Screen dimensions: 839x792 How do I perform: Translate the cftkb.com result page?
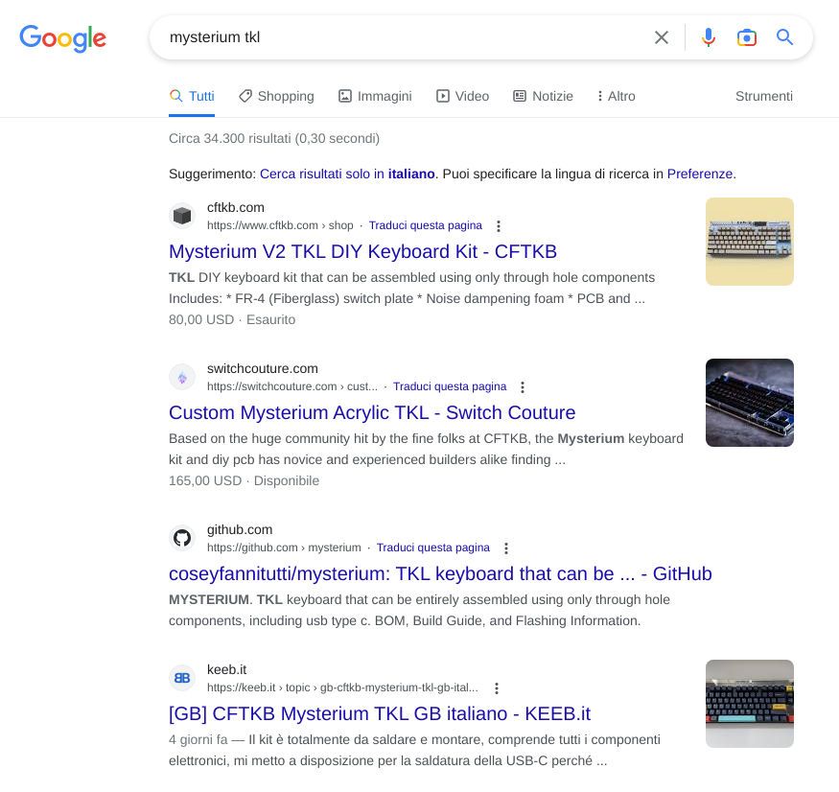point(426,225)
